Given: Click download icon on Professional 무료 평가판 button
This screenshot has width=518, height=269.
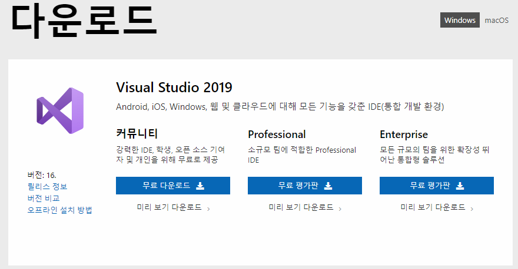Looking at the screenshot, I should pos(328,186).
